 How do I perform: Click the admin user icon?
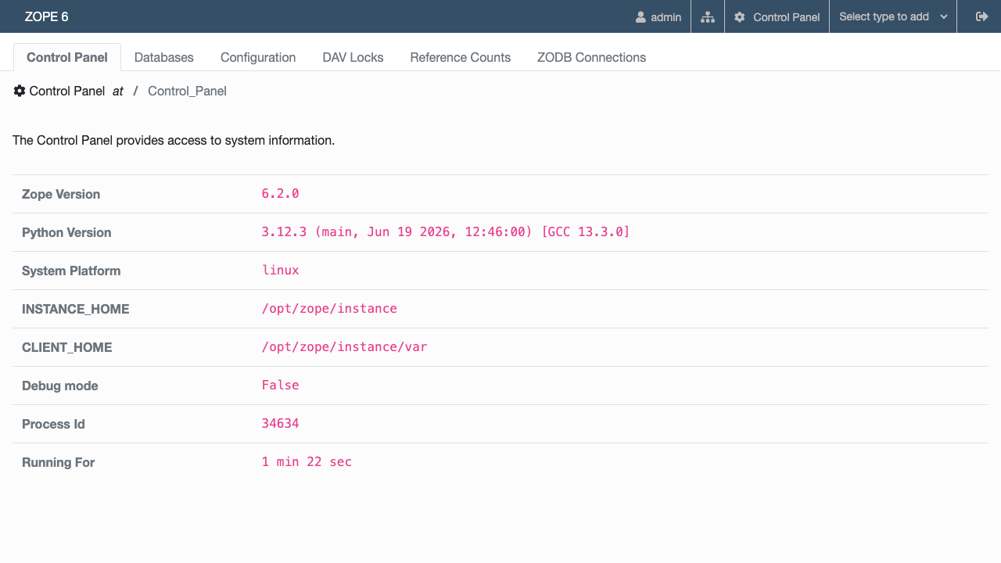pyautogui.click(x=641, y=17)
